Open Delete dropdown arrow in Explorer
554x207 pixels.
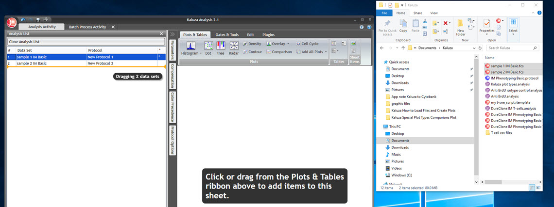(x=450, y=23)
